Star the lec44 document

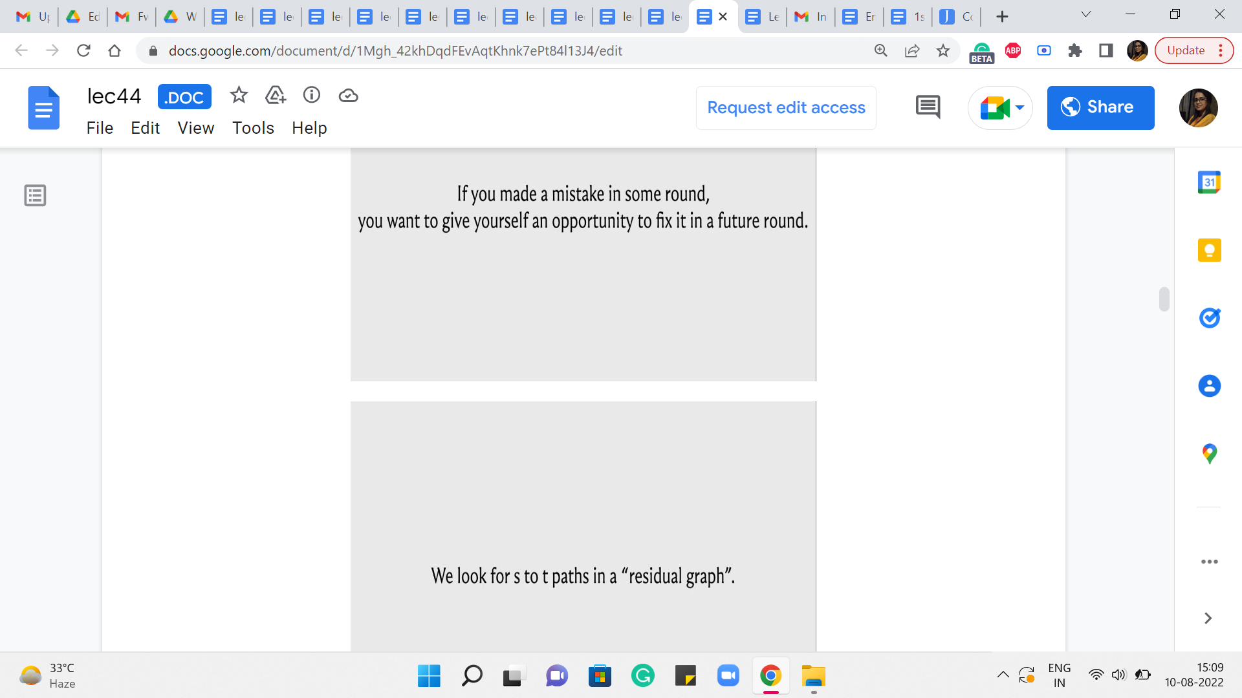[x=239, y=96]
